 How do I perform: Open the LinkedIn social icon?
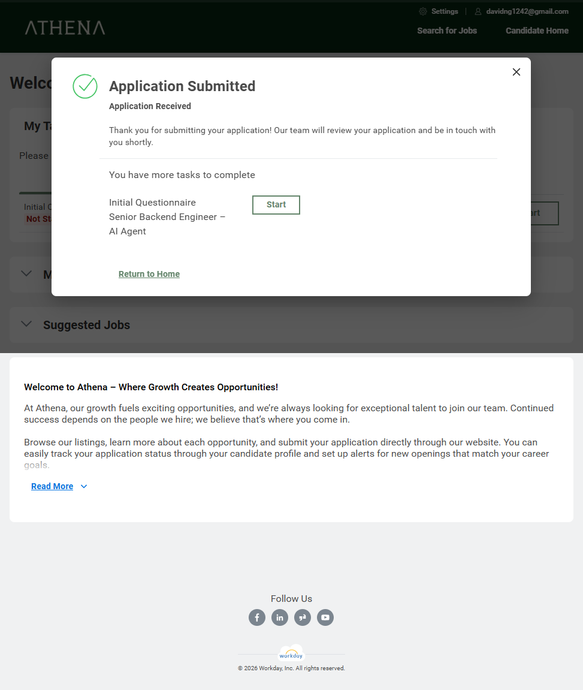click(280, 617)
